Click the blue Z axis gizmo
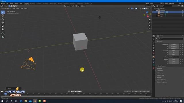 147,12
